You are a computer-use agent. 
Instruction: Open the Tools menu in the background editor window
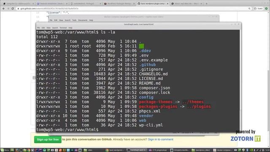(x=74, y=20)
